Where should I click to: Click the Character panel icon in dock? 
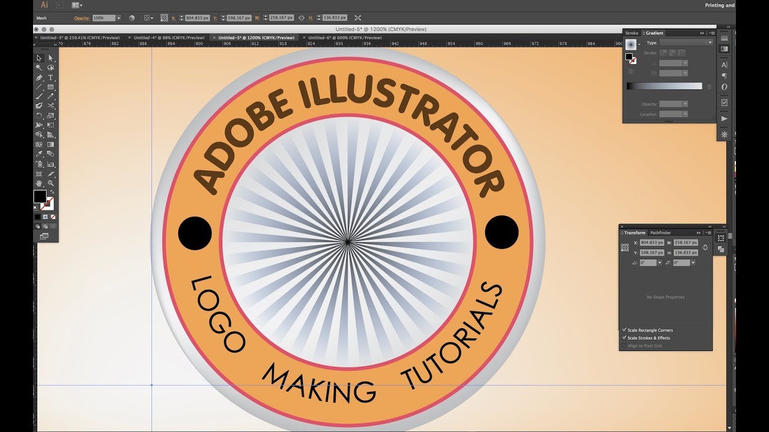tap(725, 65)
